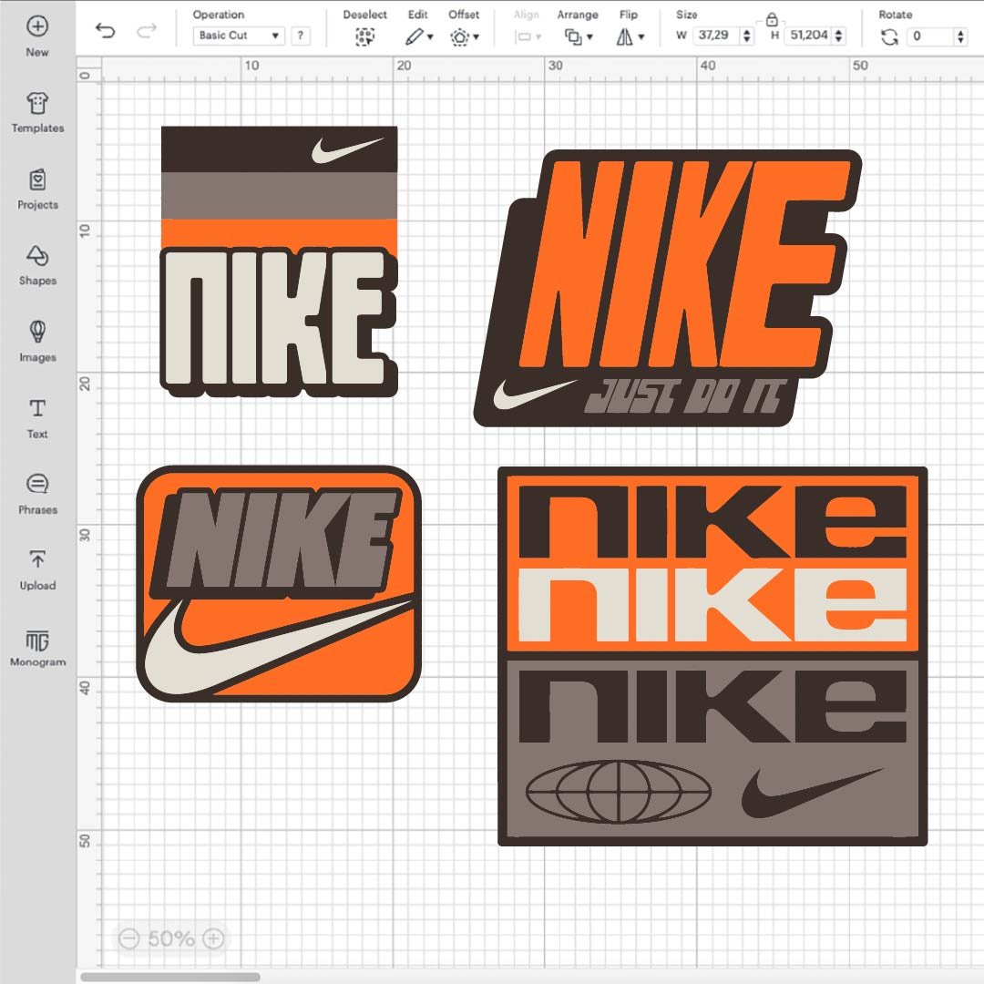Adjust the width stepper arrows

(746, 36)
